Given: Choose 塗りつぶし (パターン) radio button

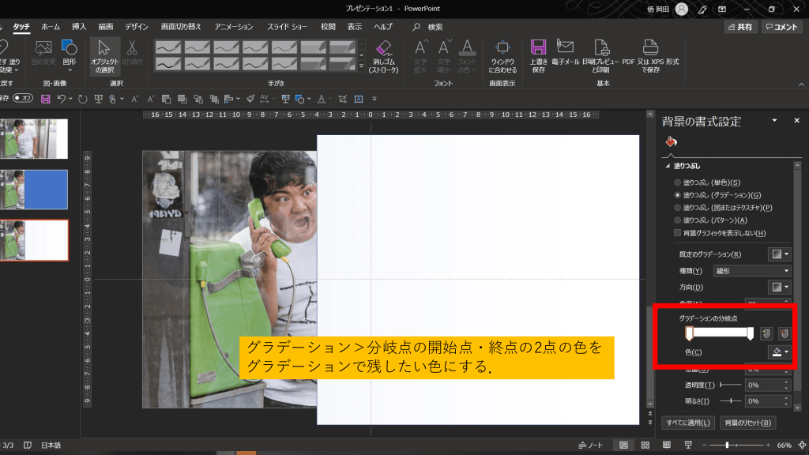Looking at the screenshot, I should click(x=677, y=220).
